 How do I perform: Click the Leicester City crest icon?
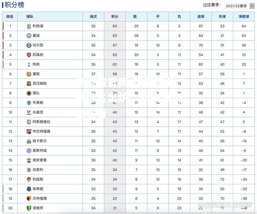tap(29, 151)
